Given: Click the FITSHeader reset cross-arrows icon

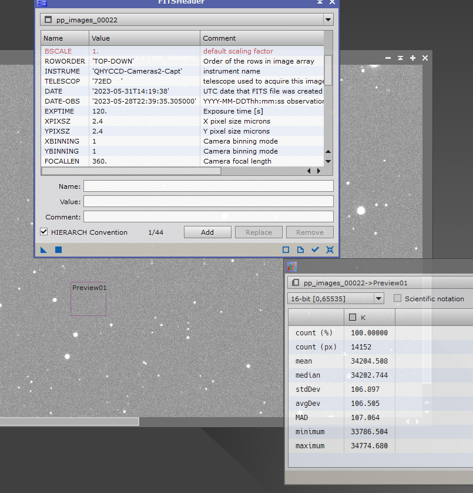Looking at the screenshot, I should coord(330,249).
